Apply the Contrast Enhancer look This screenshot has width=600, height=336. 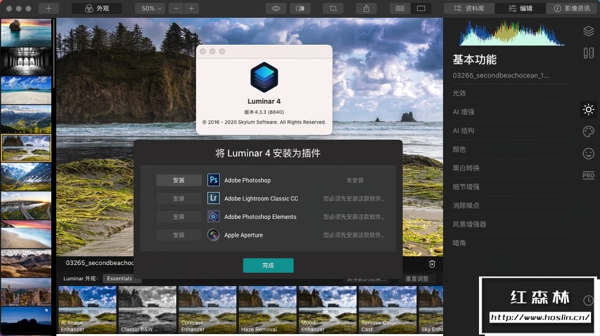pos(207,310)
